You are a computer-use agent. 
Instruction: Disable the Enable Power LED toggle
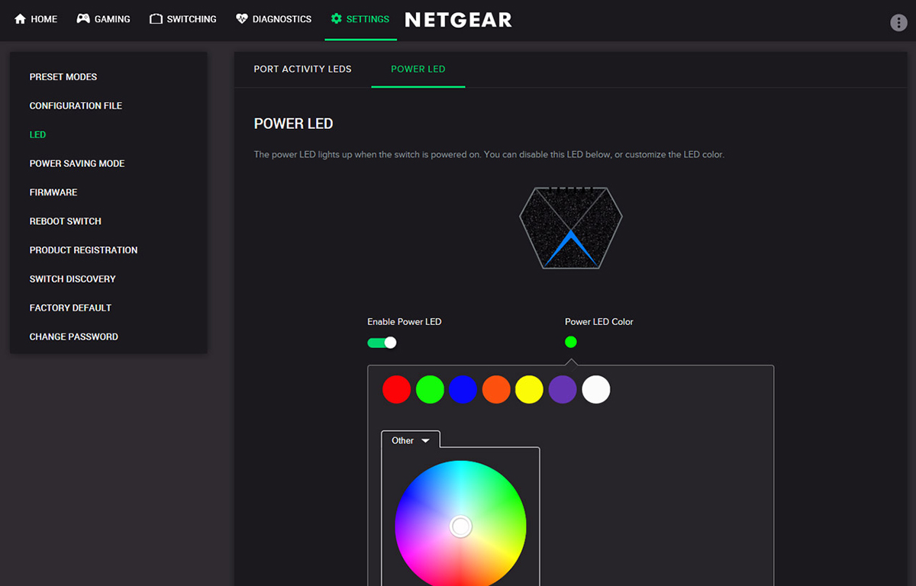[x=382, y=343]
